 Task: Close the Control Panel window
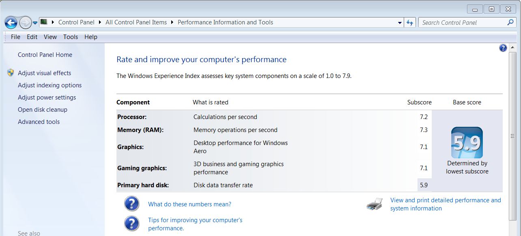click(x=508, y=9)
